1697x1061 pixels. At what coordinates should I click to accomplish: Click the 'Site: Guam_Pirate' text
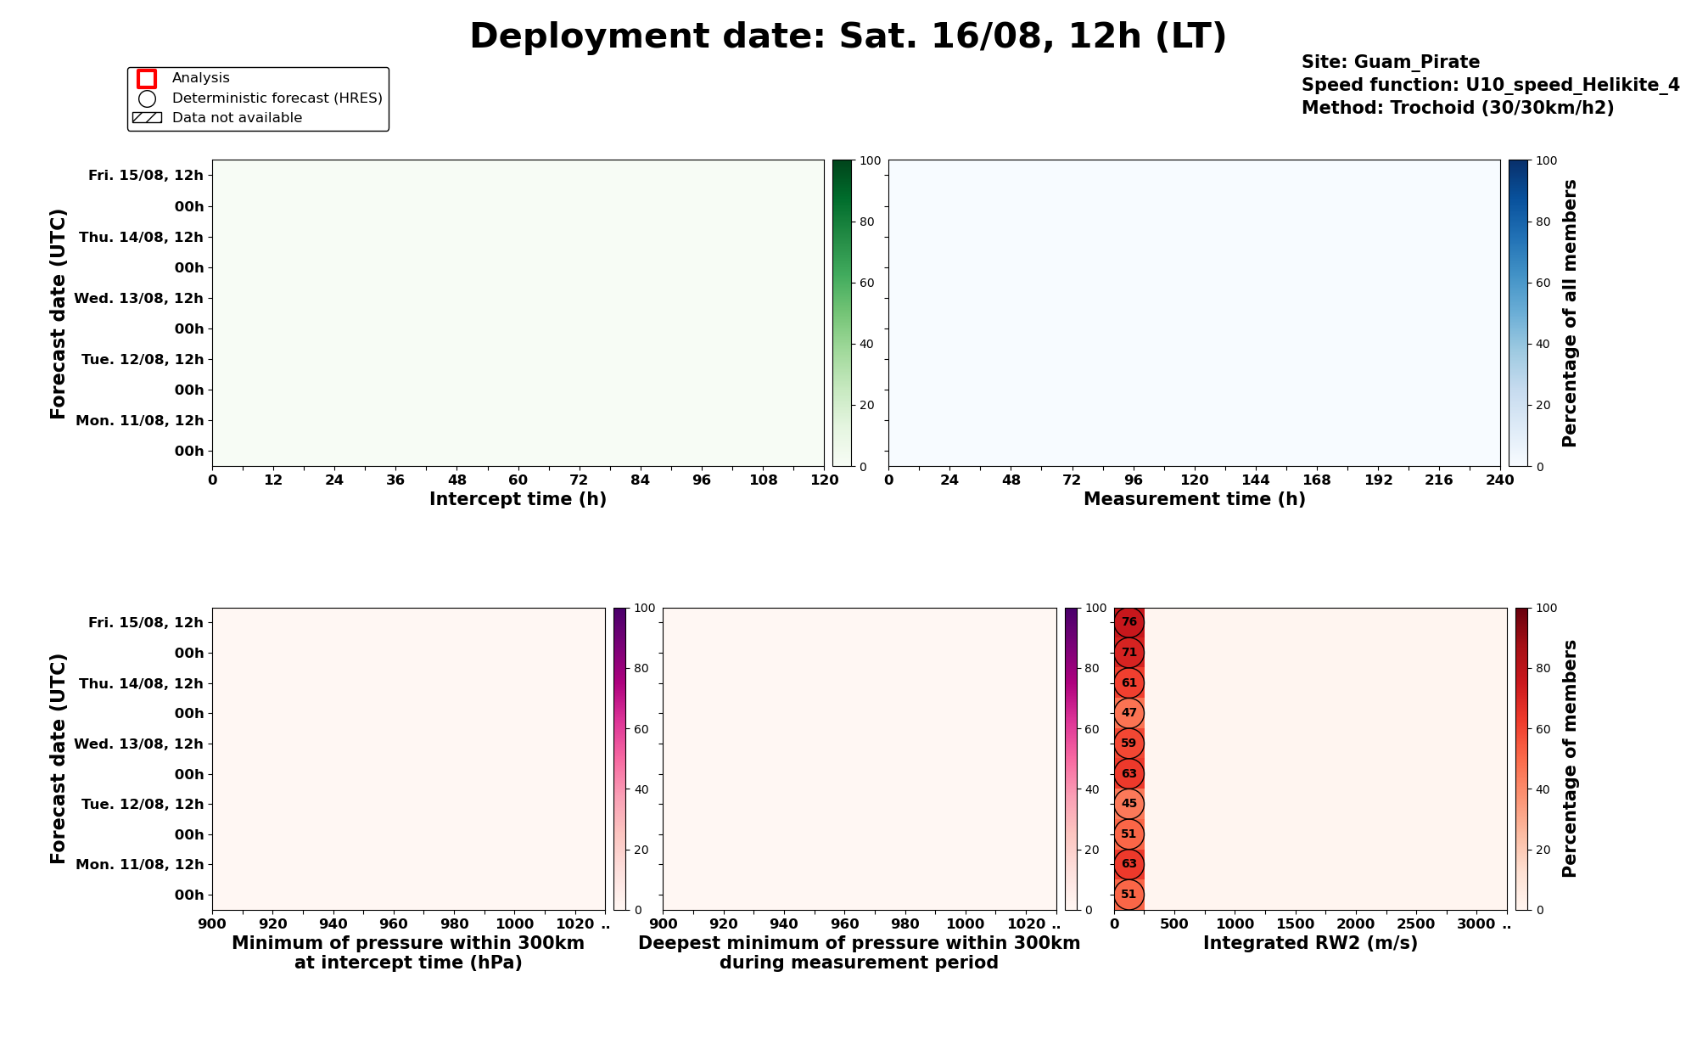[x=1391, y=62]
